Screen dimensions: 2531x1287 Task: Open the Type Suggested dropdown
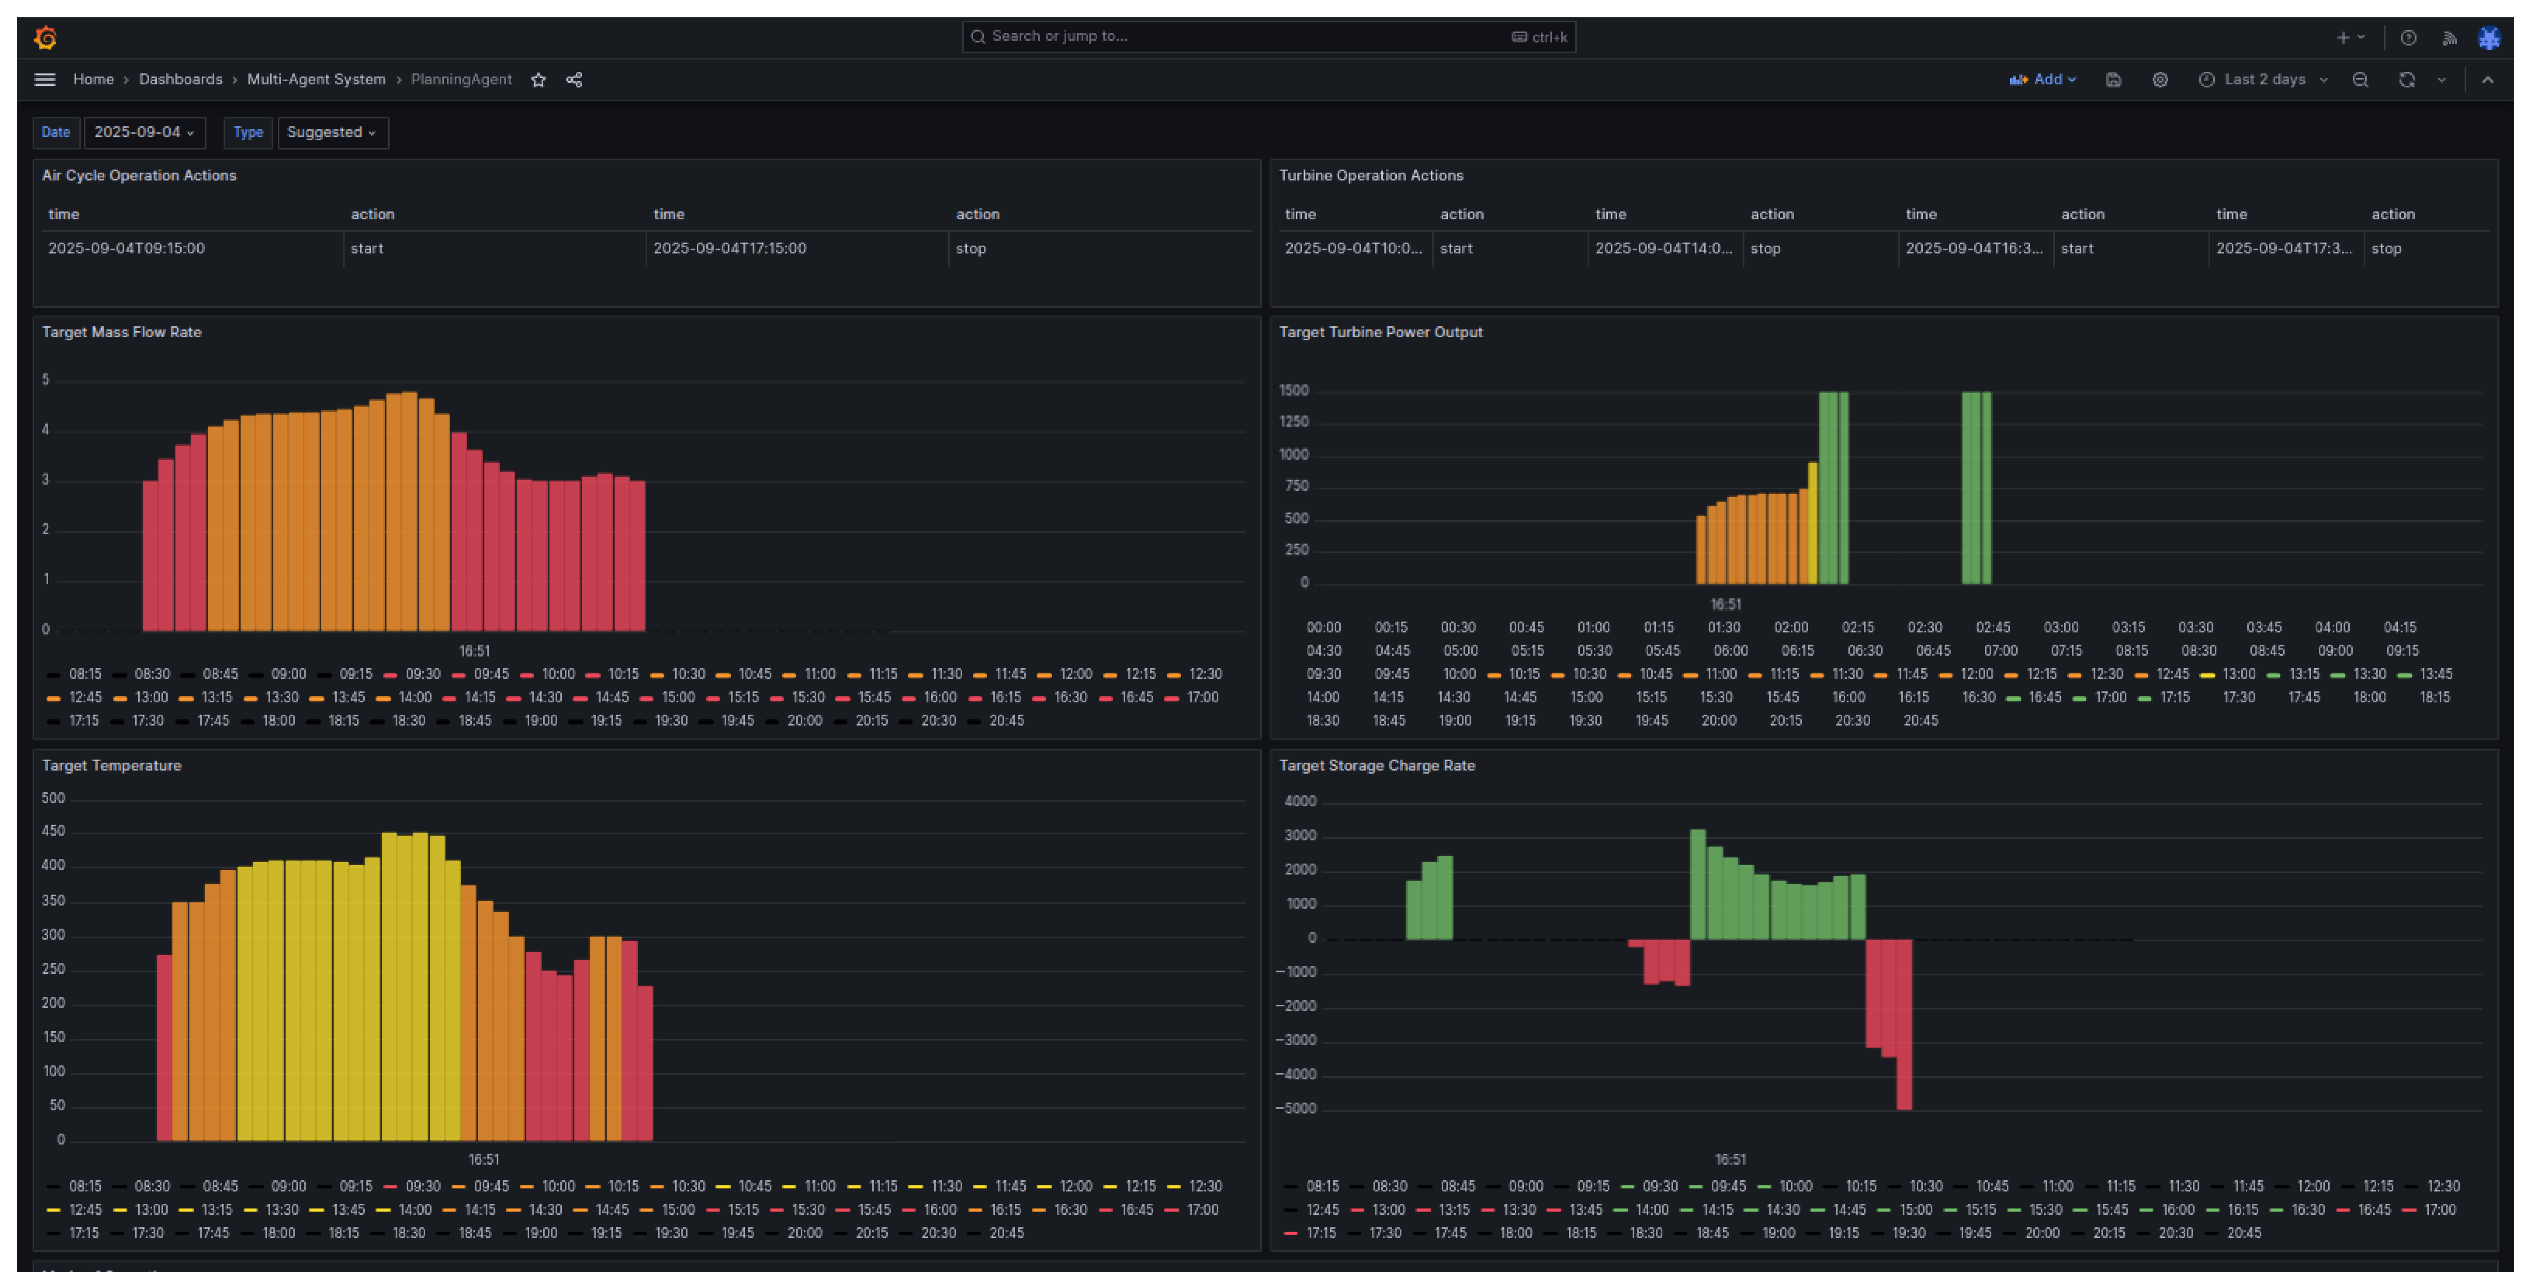click(x=332, y=133)
